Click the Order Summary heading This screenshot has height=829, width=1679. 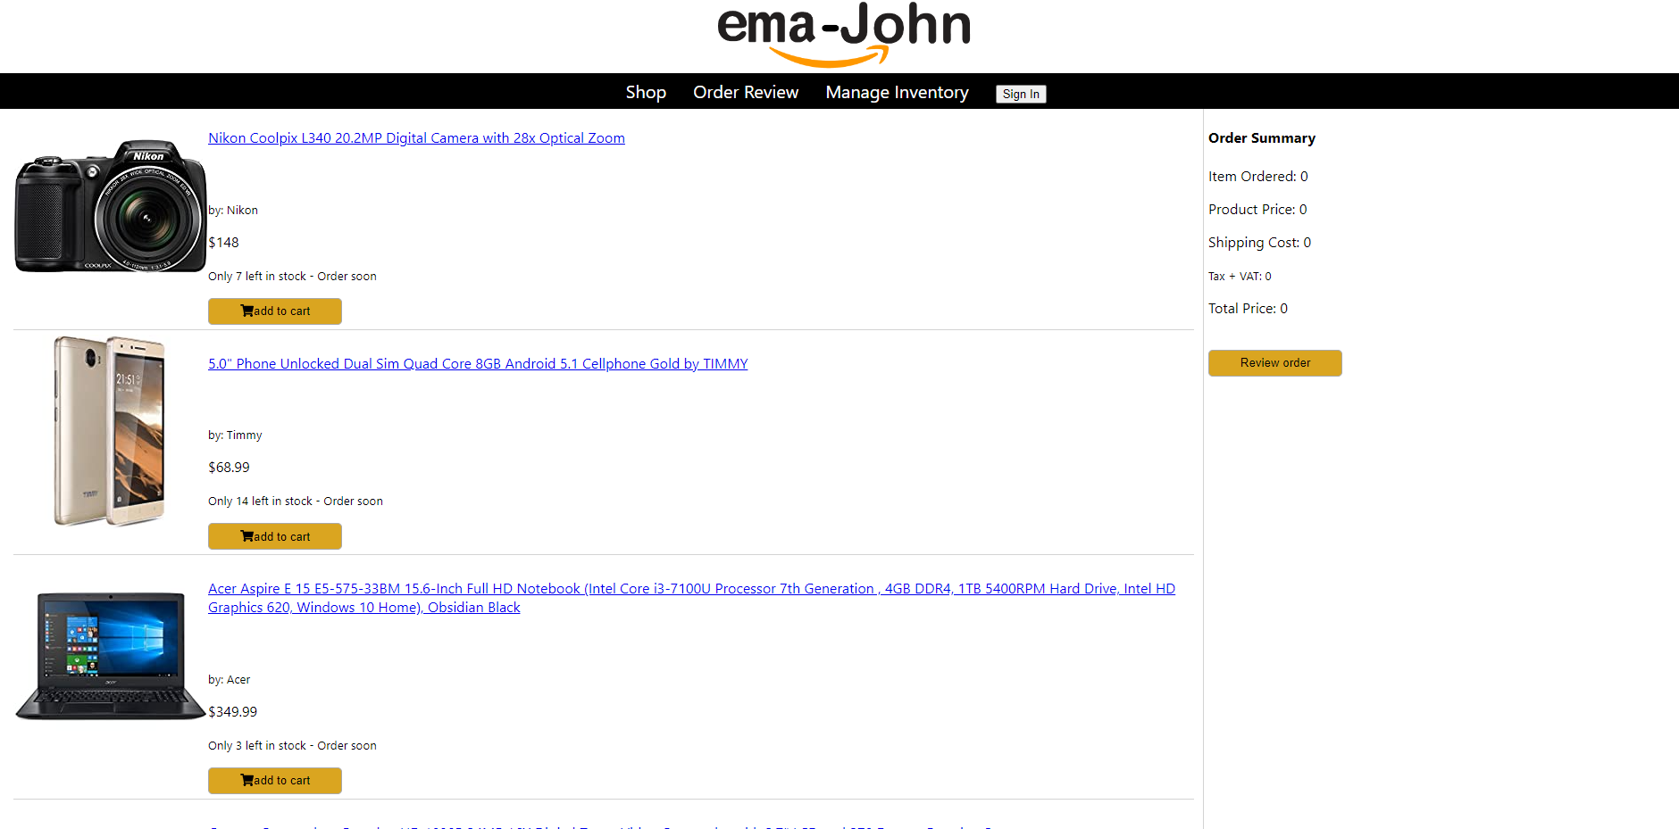(1262, 138)
